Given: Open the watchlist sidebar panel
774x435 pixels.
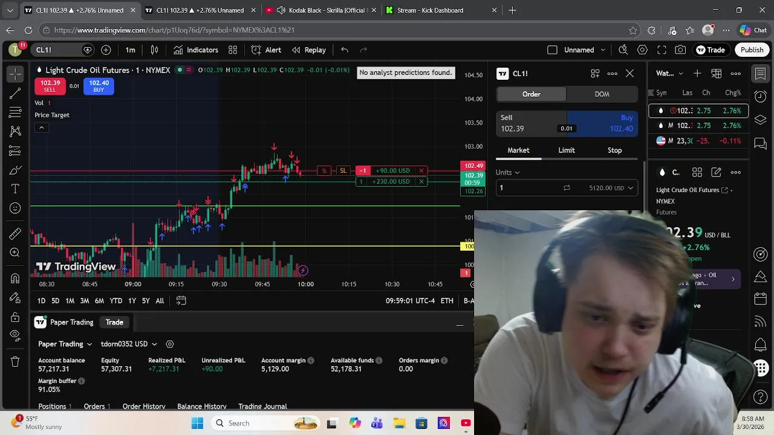Looking at the screenshot, I should pyautogui.click(x=761, y=74).
